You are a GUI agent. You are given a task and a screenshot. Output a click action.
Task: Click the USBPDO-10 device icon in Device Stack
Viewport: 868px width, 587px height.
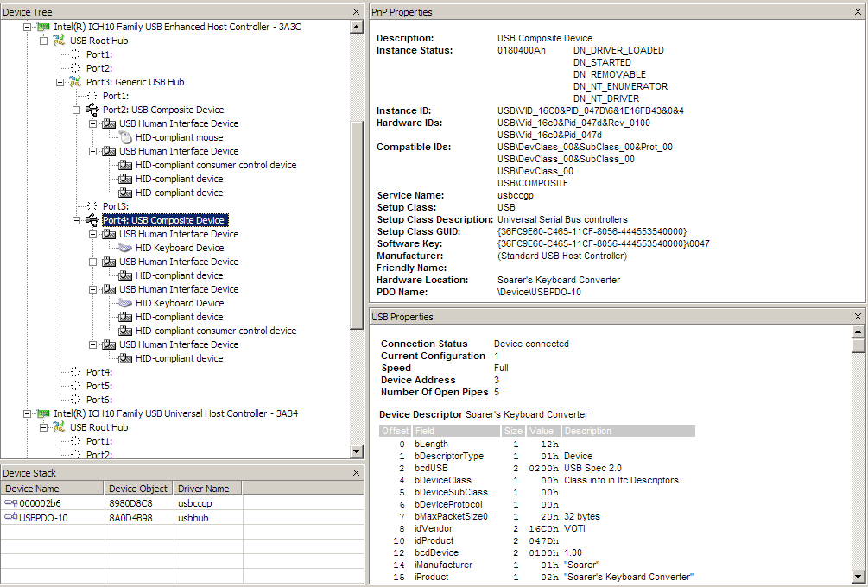pyautogui.click(x=11, y=517)
